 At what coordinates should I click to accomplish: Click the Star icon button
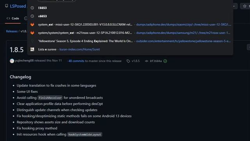tap(245, 6)
